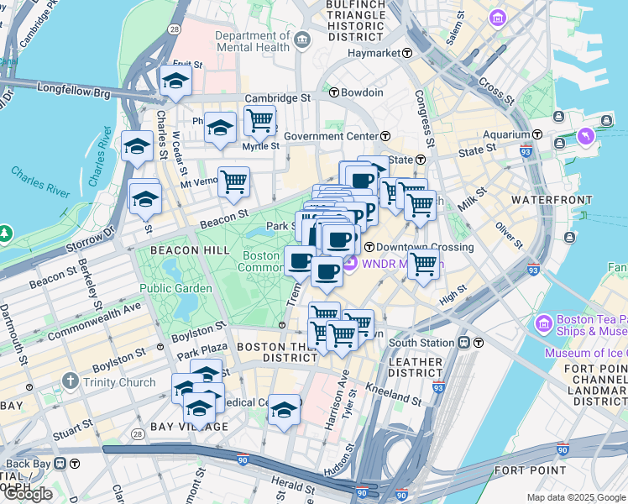Image resolution: width=628 pixels, height=504 pixels.
Task: Select the LEATHER DISTRICT label
Action: click(x=416, y=367)
